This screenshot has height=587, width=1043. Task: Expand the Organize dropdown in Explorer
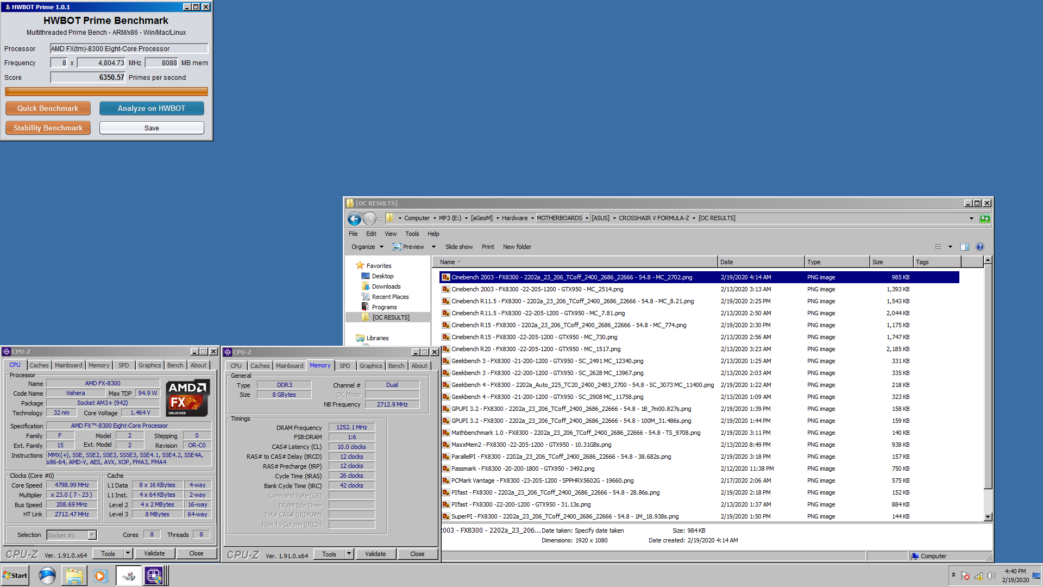pos(381,247)
